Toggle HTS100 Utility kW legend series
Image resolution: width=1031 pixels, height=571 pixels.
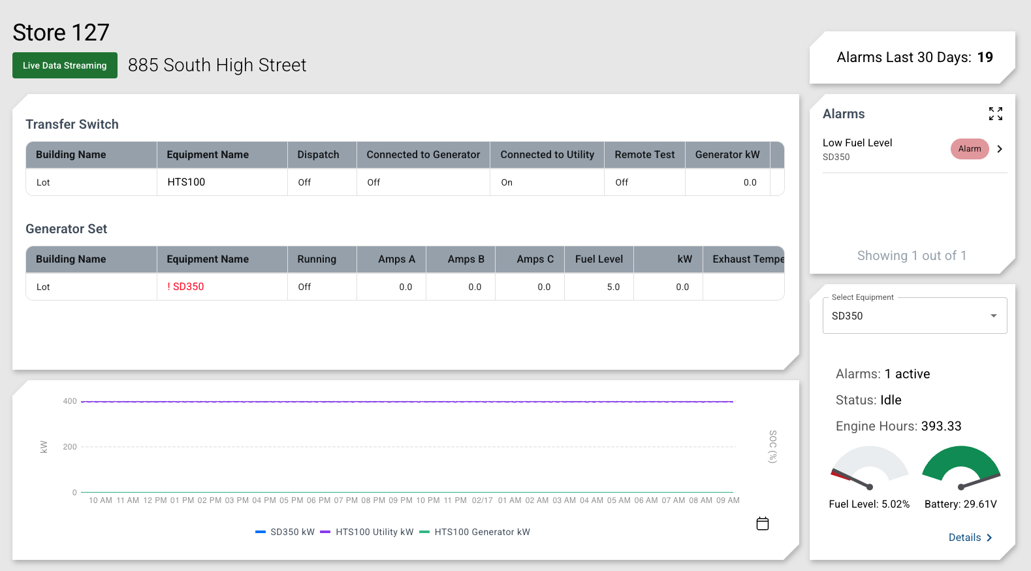pyautogui.click(x=367, y=532)
